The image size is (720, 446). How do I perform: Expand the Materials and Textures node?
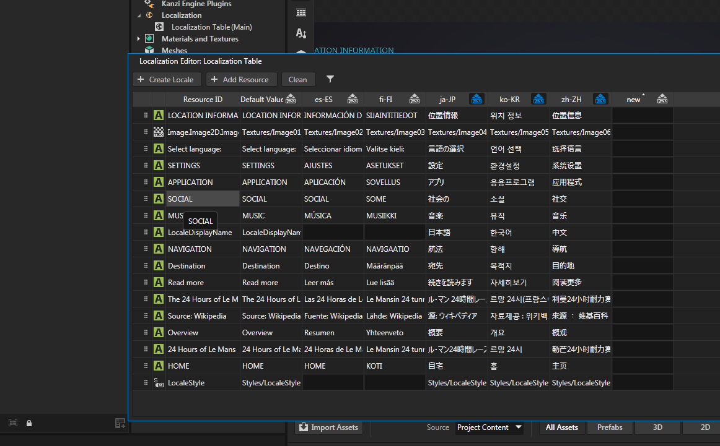(x=139, y=39)
